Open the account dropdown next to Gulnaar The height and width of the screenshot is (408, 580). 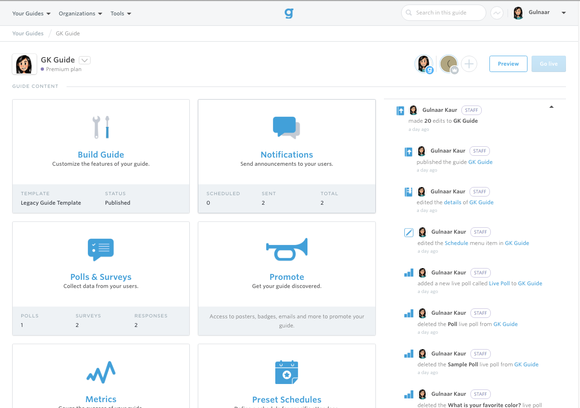click(564, 13)
